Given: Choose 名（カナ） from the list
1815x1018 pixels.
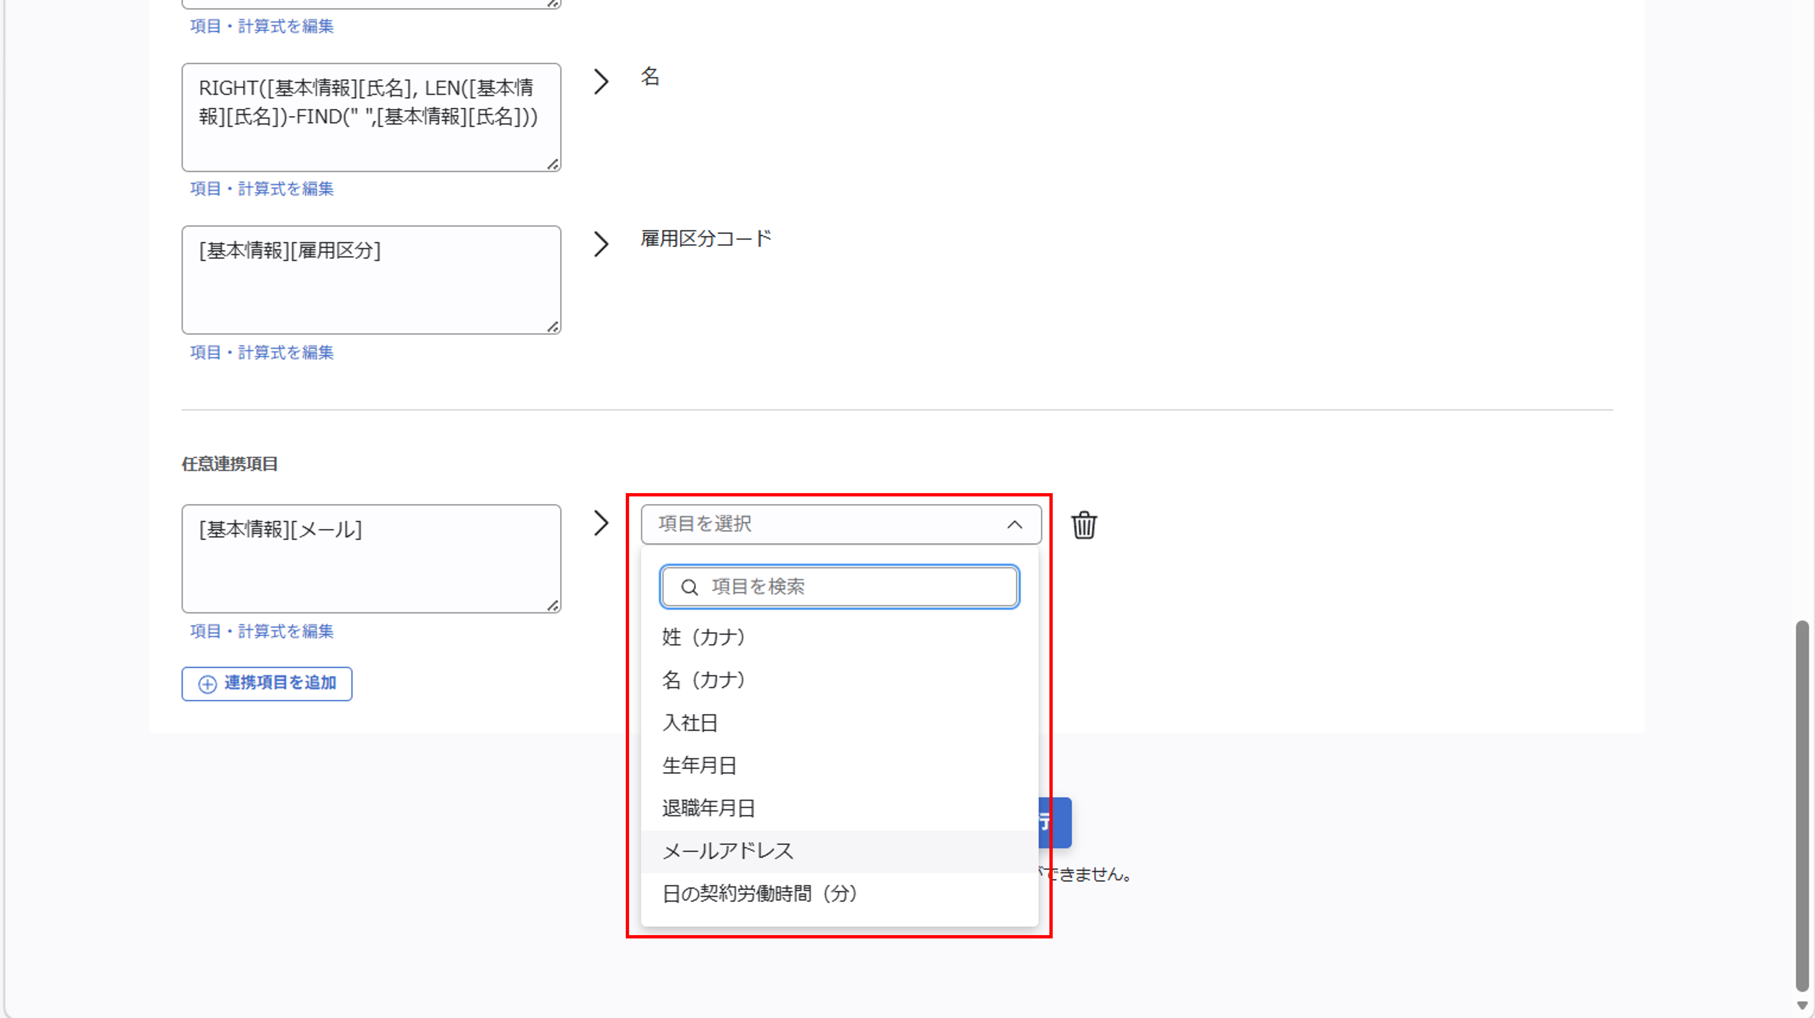Looking at the screenshot, I should [x=840, y=680].
